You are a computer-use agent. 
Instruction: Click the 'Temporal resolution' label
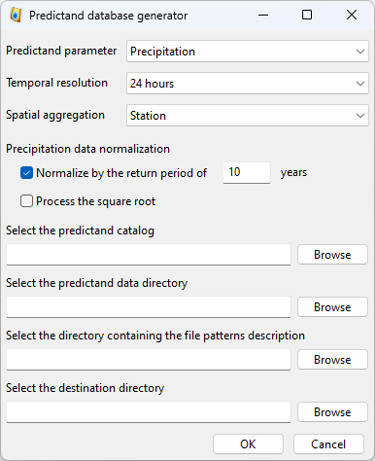pos(56,83)
